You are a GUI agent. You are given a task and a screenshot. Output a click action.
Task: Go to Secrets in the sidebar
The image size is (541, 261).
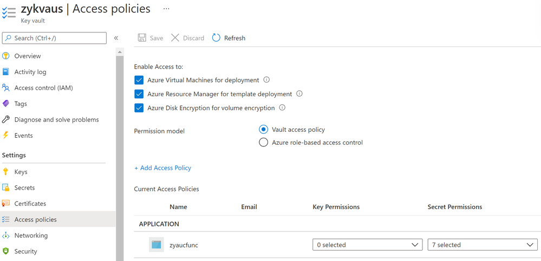tap(24, 188)
